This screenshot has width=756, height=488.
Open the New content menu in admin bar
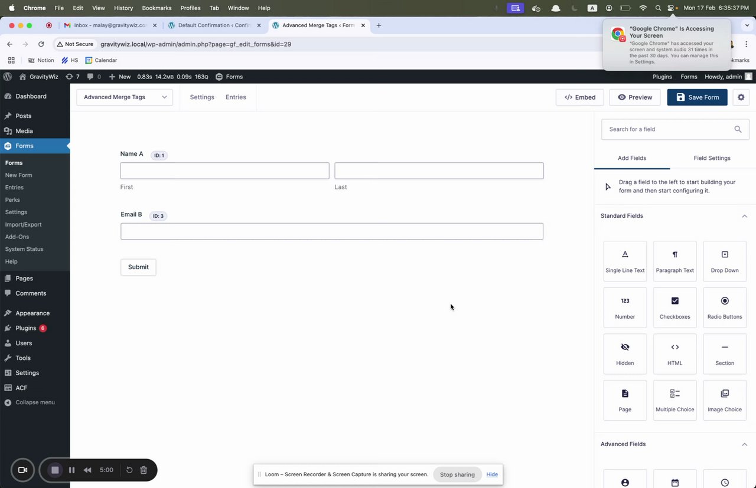click(x=120, y=77)
